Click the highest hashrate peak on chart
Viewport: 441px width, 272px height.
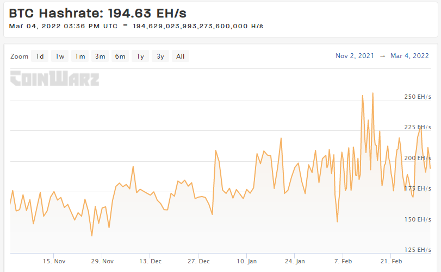coord(373,93)
